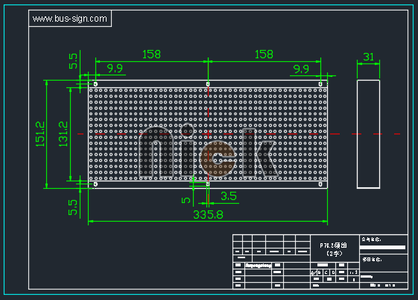418x300 pixels.
Task: Click the 31 depth dimension text
Action: 368,57
